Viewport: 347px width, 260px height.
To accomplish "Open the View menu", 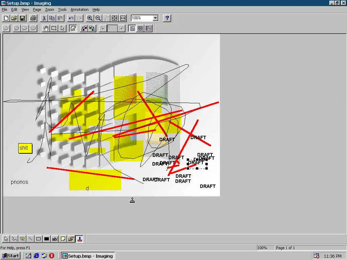I will pos(25,9).
